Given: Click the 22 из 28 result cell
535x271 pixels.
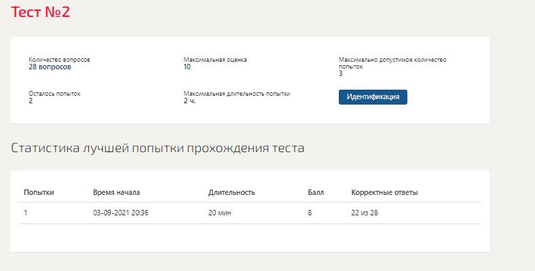Looking at the screenshot, I should tap(365, 213).
